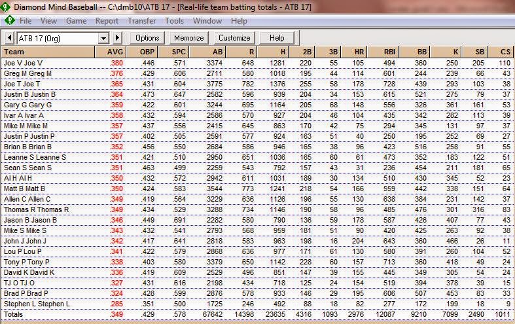Sort by the HR column header

pyautogui.click(x=354, y=52)
